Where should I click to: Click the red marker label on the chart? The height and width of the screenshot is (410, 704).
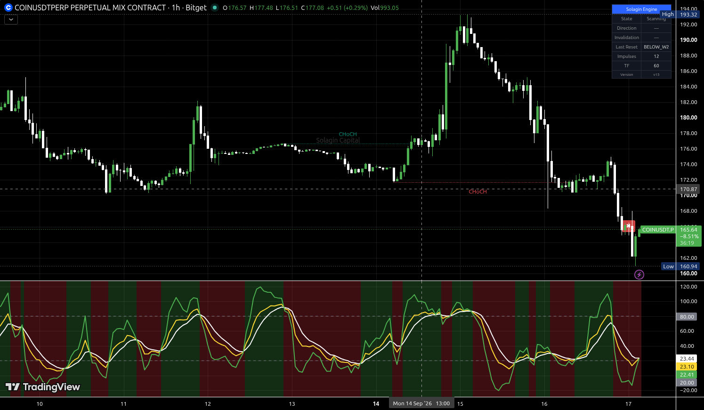[629, 226]
